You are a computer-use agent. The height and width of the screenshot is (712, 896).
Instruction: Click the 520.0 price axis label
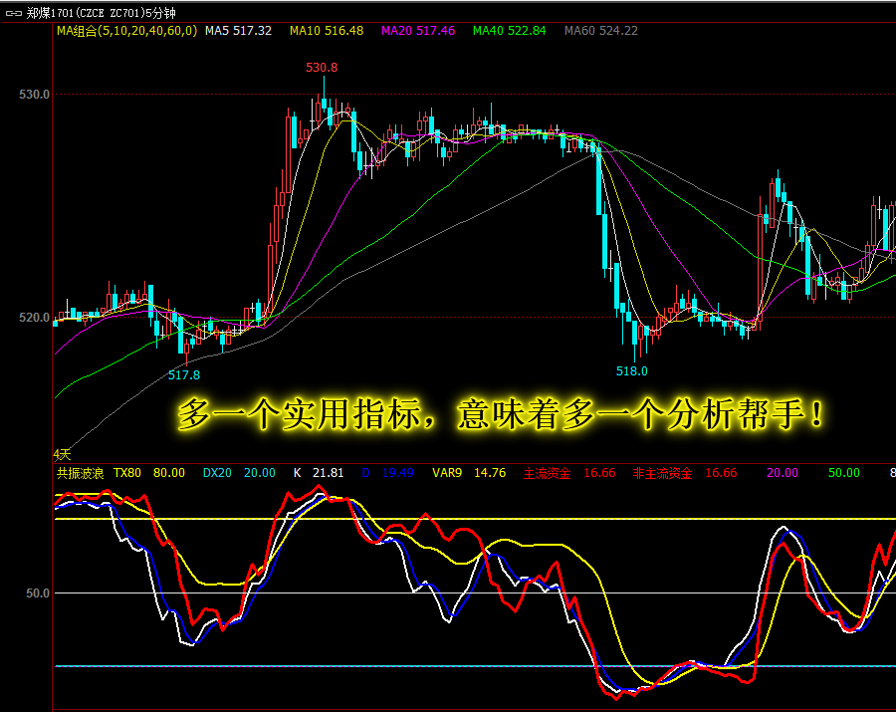[x=34, y=317]
